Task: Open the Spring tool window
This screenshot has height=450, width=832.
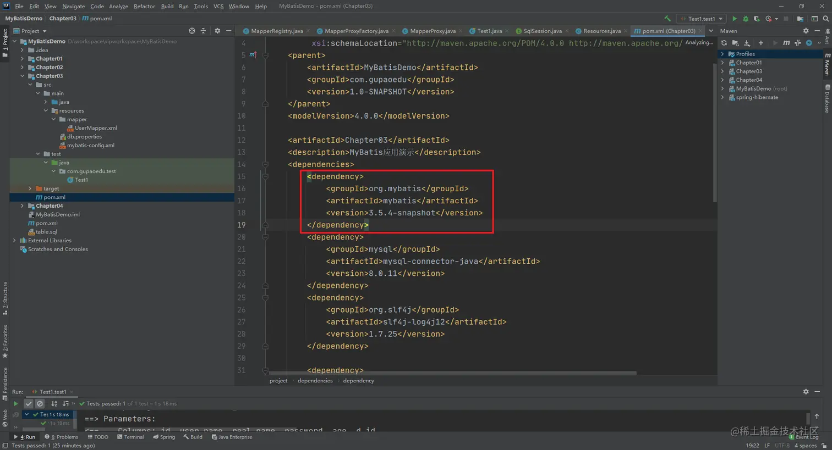Action: 164,437
